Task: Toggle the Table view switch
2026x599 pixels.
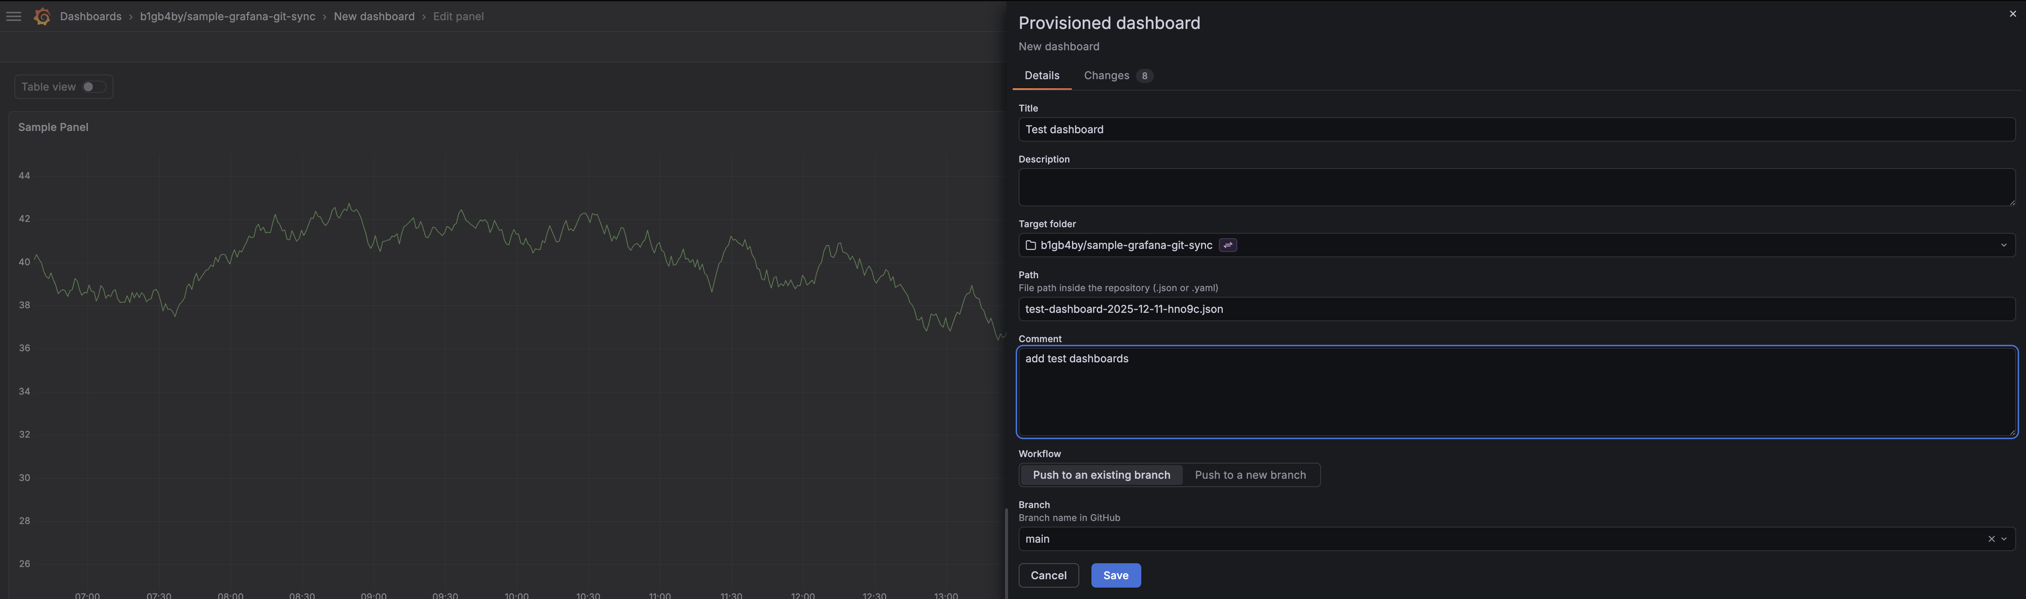Action: click(89, 86)
